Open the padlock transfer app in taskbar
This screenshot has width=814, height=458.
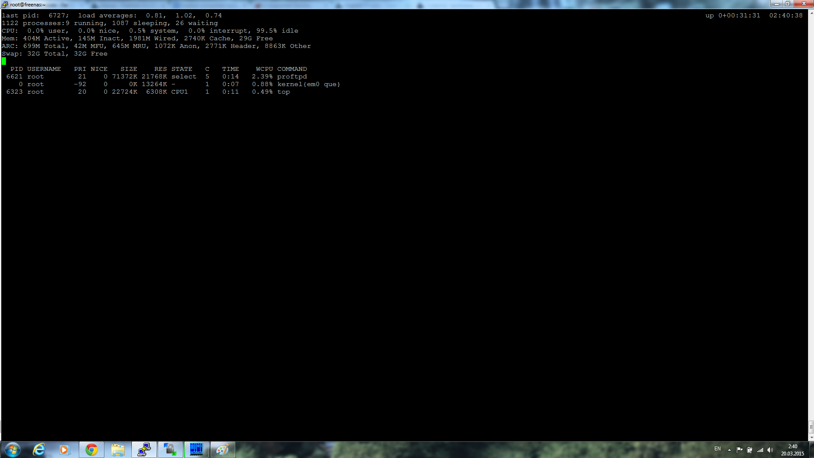point(170,450)
